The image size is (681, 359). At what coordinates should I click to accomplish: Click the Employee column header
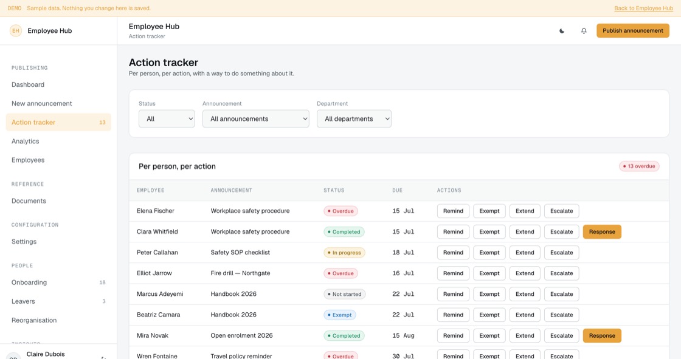pyautogui.click(x=151, y=190)
